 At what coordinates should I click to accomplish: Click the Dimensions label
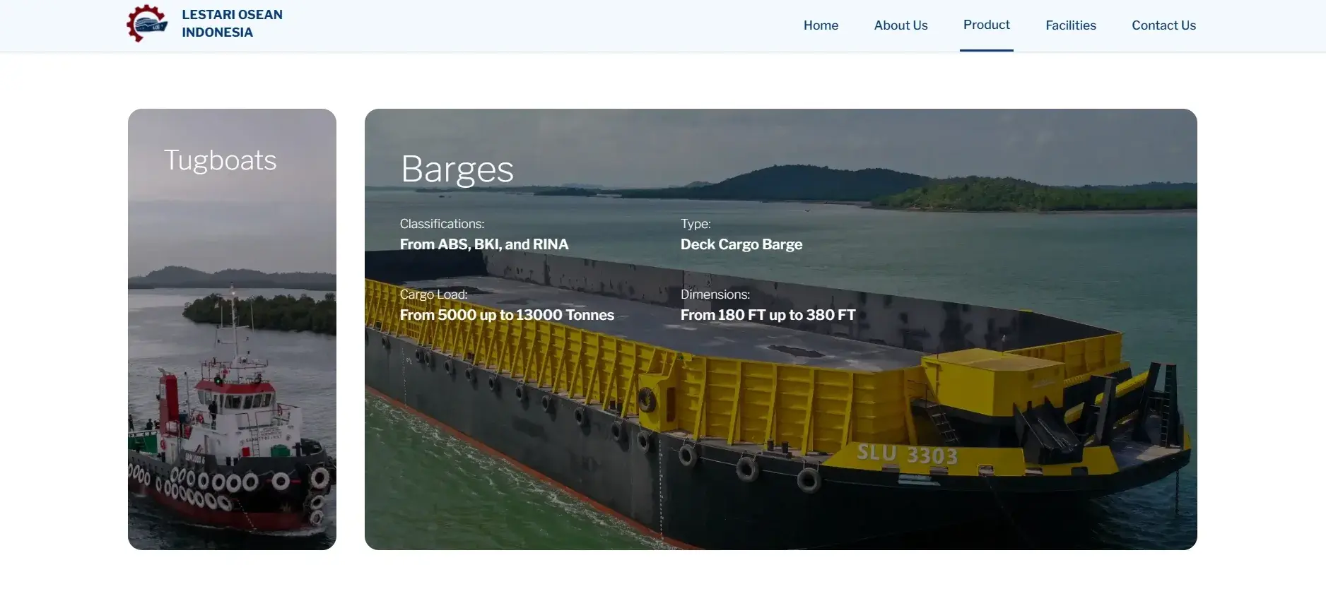(x=715, y=294)
